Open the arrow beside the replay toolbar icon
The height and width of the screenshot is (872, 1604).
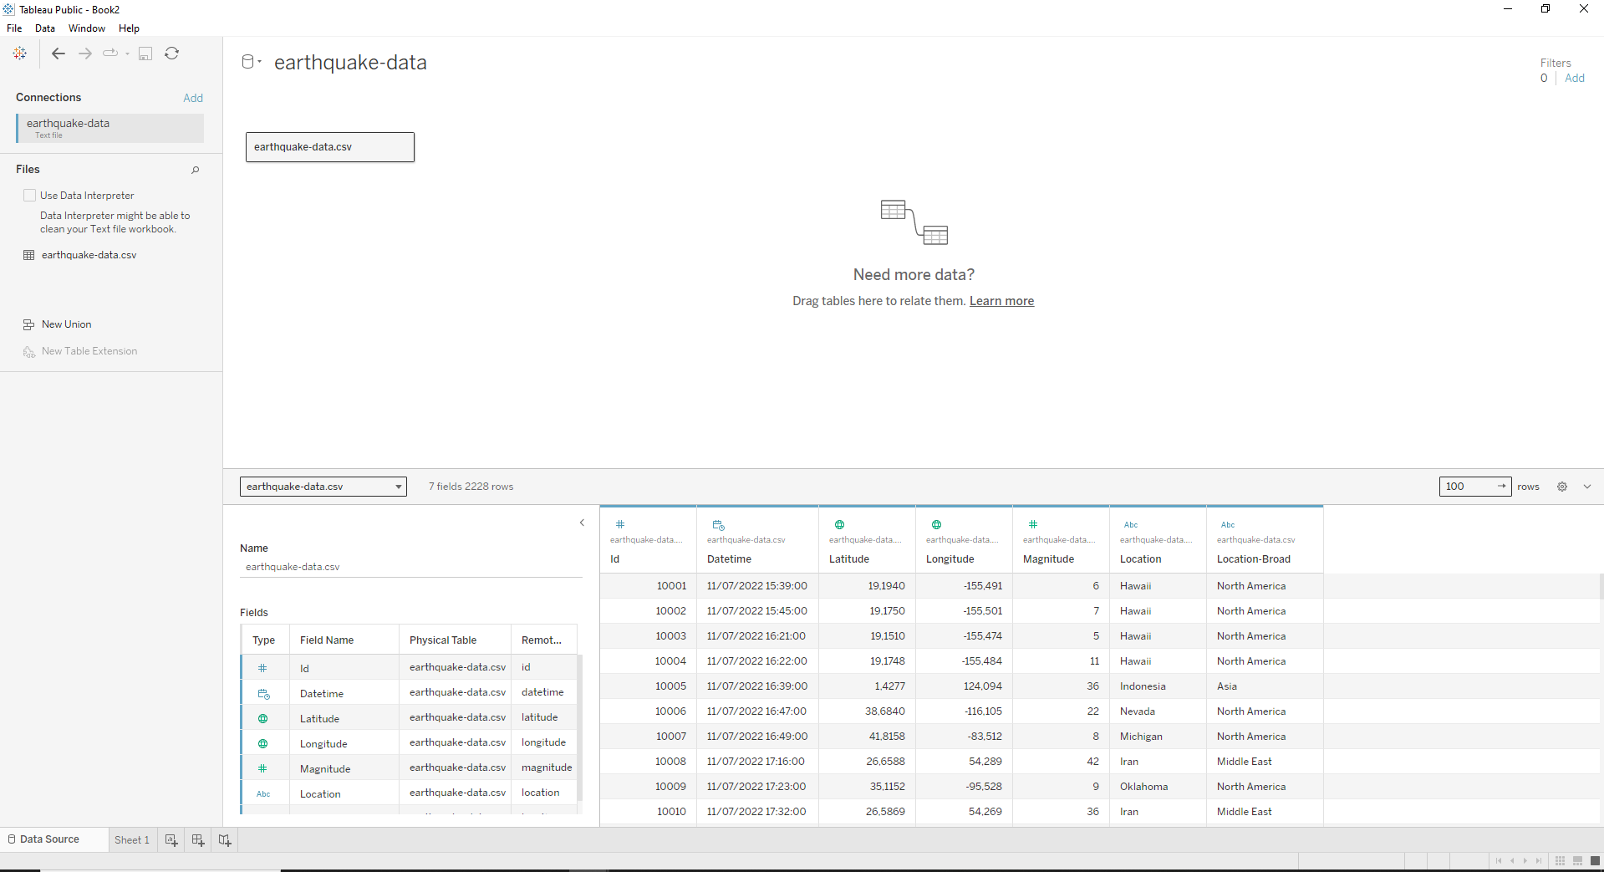coord(127,54)
